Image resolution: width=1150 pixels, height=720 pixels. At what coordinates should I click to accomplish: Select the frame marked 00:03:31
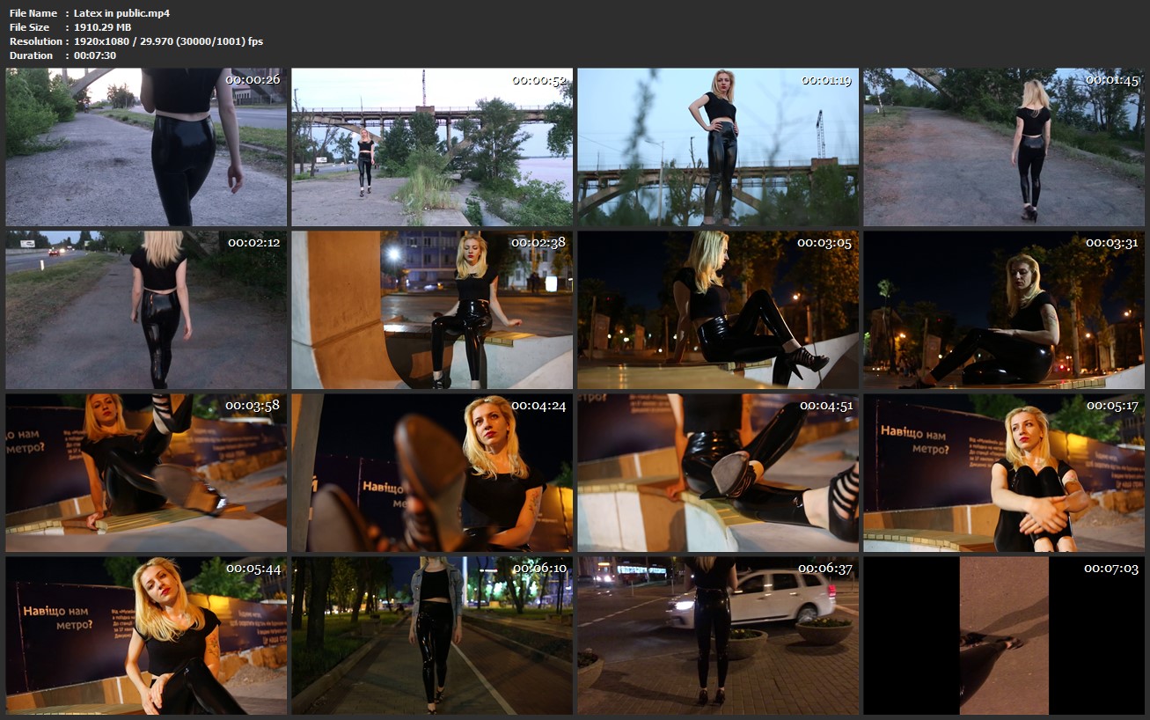(x=1004, y=310)
